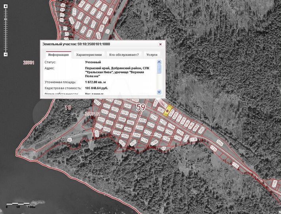
Task: Select parcel 1054 on the map
Action: click(x=143, y=120)
